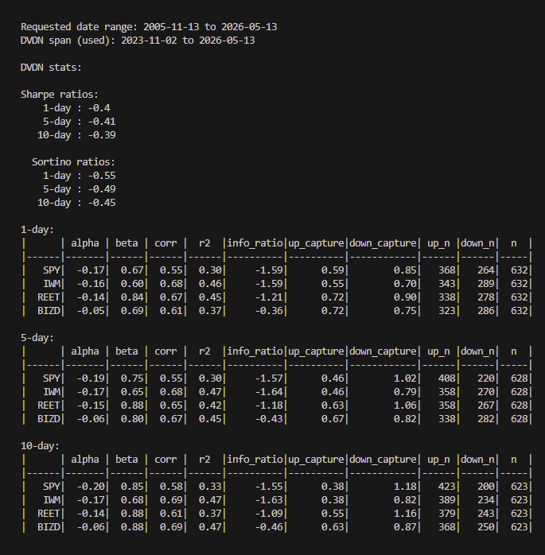Click the 'Sharpe ratios:' heading

pyautogui.click(x=59, y=95)
